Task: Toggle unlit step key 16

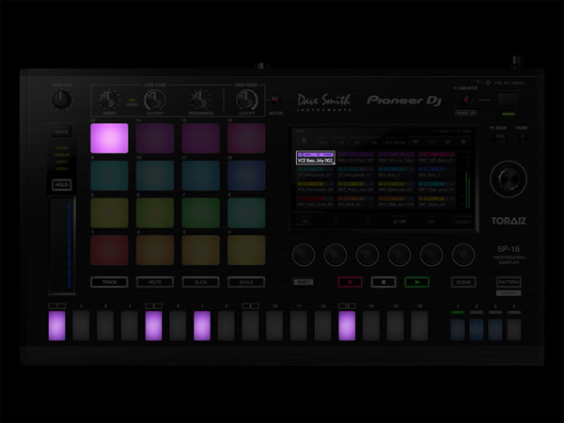Action: (x=419, y=326)
